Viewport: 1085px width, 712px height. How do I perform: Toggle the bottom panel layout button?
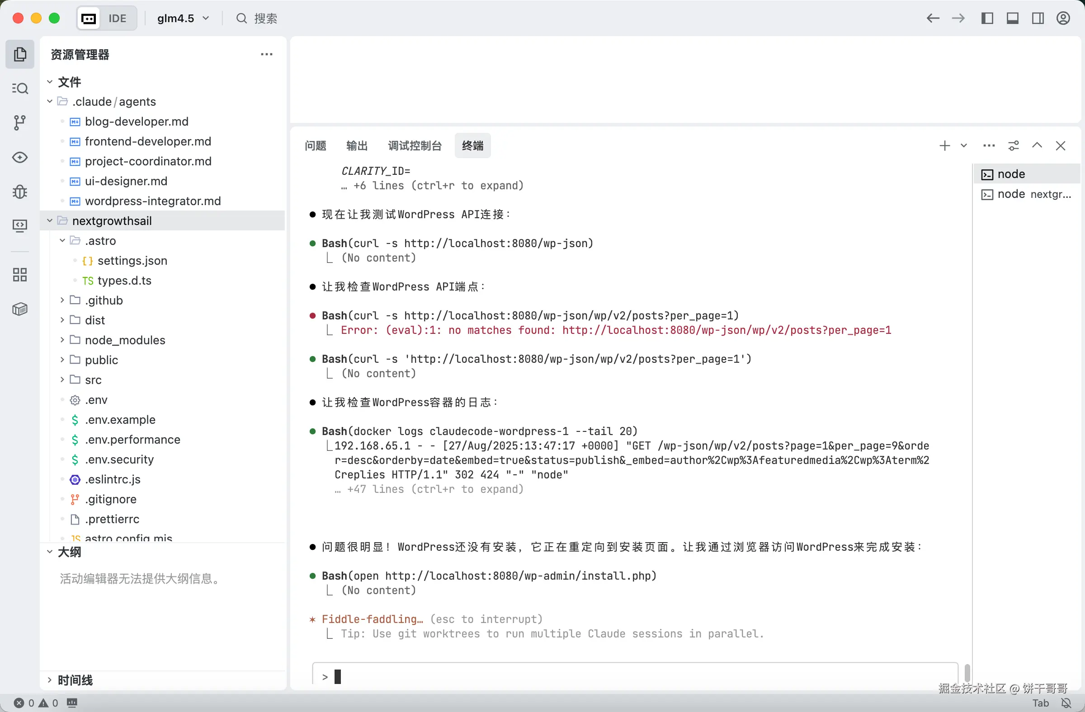pos(1013,18)
